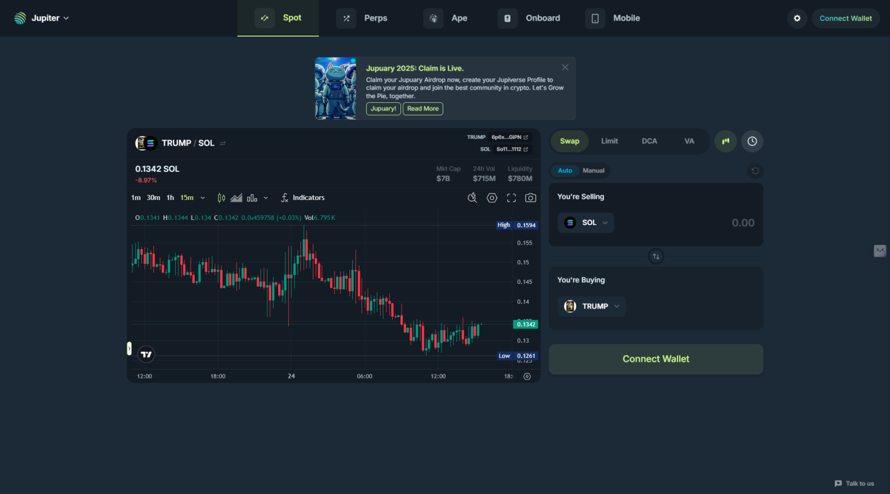Expand the chart side drawing toolbar

click(x=129, y=348)
